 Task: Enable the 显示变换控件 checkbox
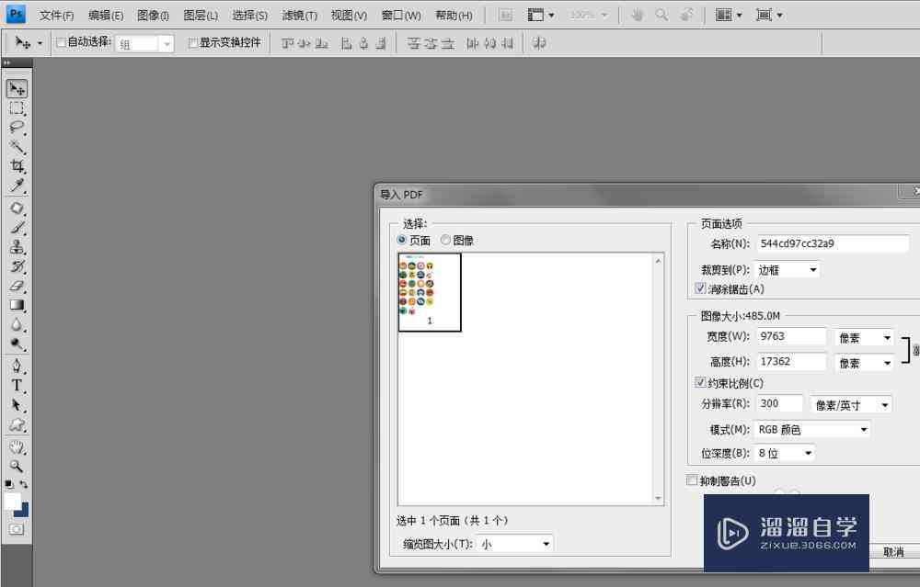(192, 43)
